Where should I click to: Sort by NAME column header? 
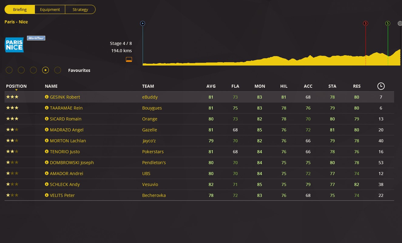coord(51,86)
